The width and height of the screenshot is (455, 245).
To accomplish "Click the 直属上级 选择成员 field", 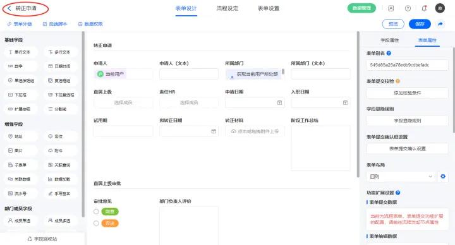I will (123, 103).
